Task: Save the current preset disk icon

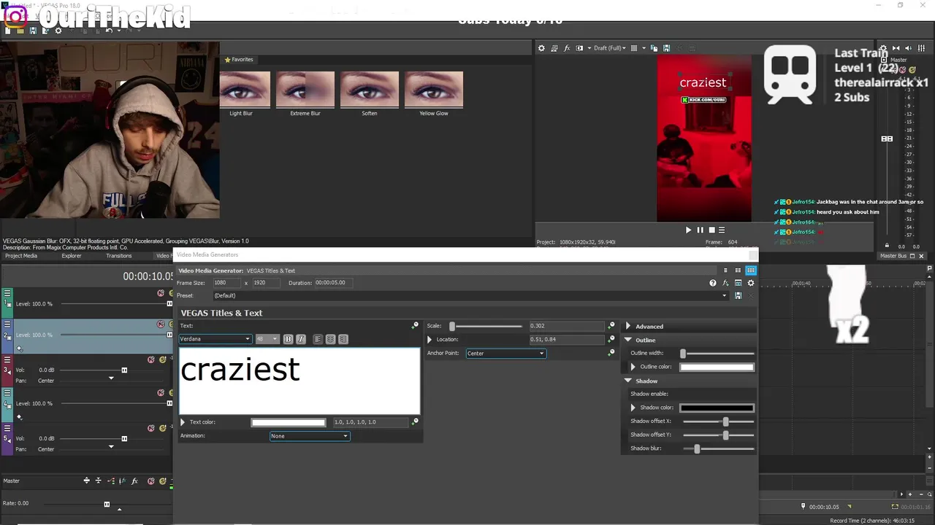Action: point(738,295)
